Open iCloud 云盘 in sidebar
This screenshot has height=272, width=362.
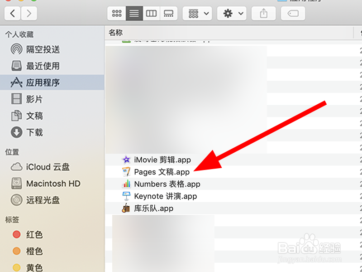(52, 167)
